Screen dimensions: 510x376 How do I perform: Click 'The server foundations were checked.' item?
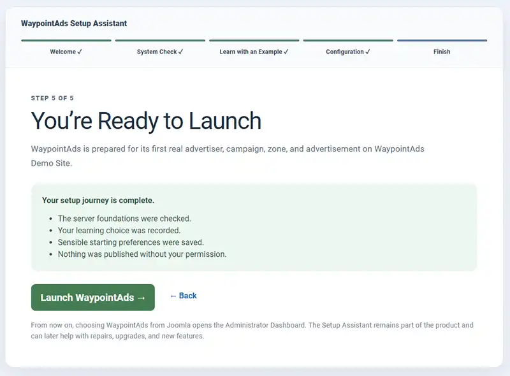pos(124,219)
